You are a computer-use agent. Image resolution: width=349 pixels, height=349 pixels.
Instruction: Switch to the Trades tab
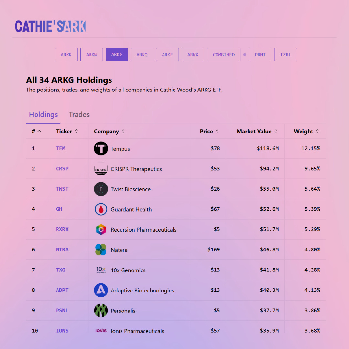point(79,115)
